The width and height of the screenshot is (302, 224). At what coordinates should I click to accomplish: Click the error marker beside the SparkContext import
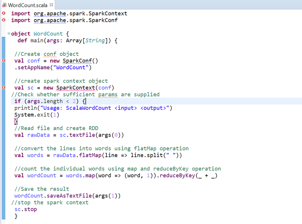[x=4, y=13]
